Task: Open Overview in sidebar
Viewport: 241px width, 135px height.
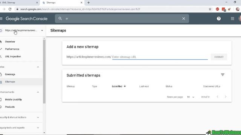Action: tap(10, 42)
